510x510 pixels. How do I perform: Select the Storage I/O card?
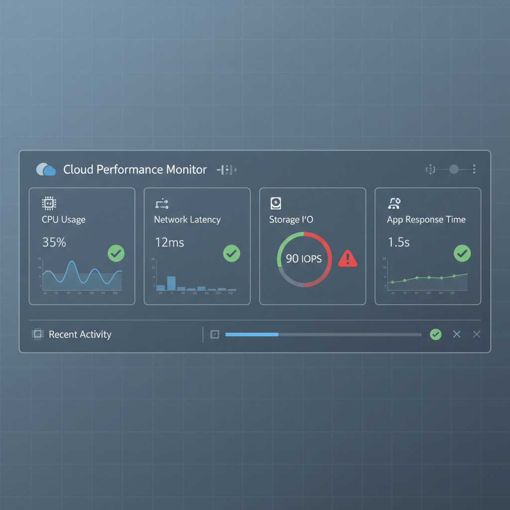coord(313,245)
